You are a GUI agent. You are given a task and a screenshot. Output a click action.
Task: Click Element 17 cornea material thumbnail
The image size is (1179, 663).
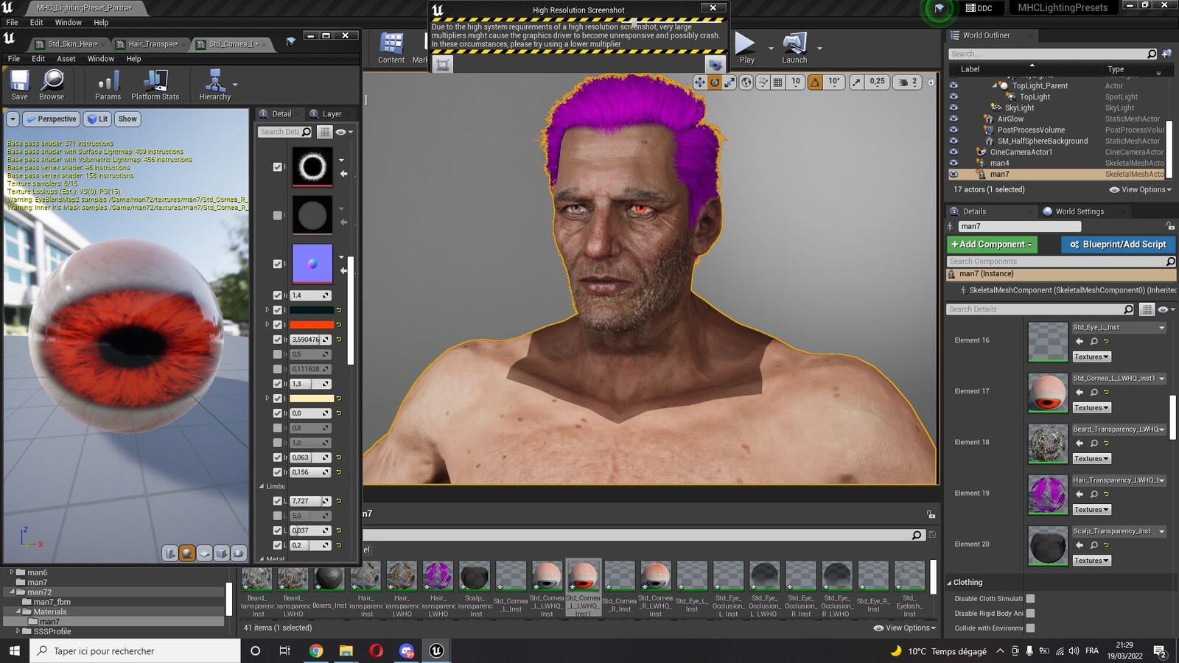1047,393
